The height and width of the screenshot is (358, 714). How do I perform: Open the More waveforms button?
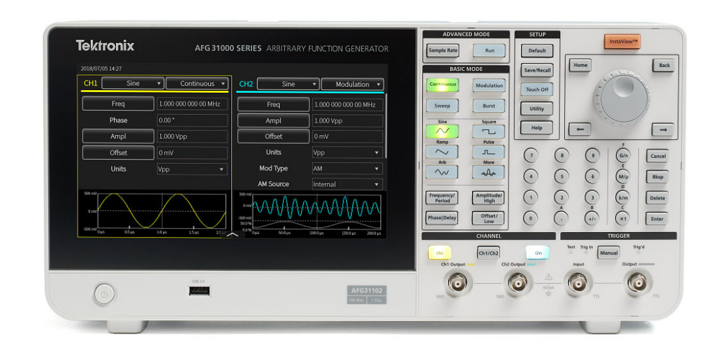(x=489, y=172)
